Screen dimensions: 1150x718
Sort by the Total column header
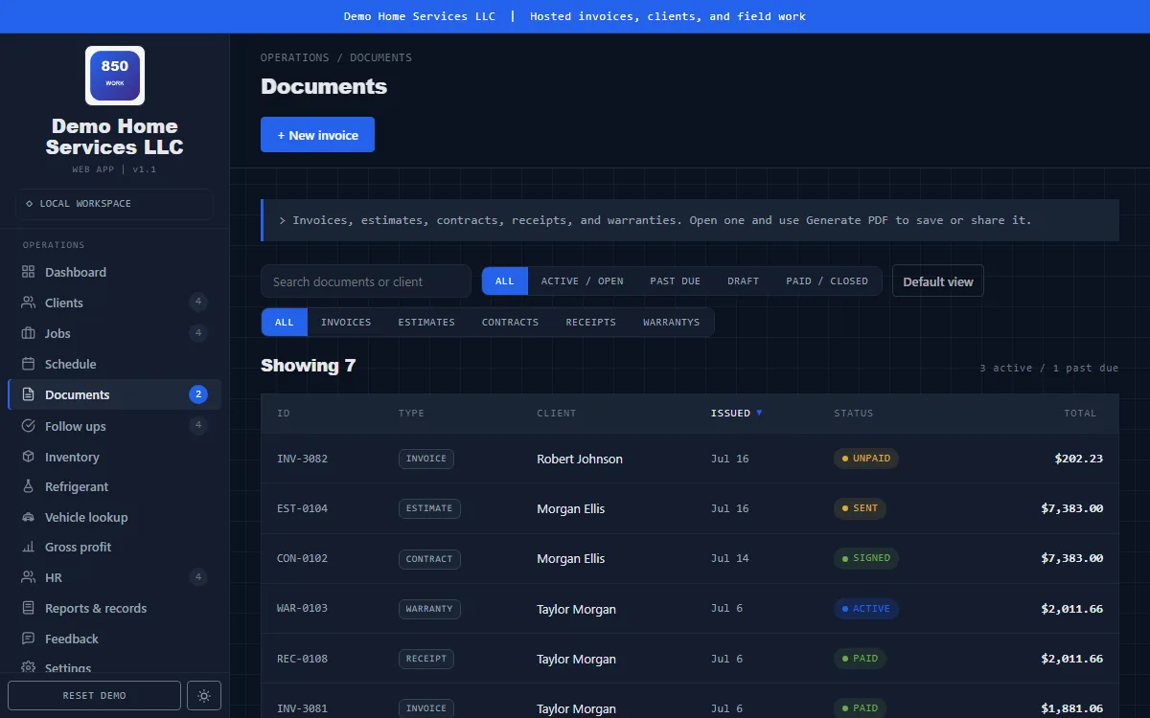tap(1080, 414)
